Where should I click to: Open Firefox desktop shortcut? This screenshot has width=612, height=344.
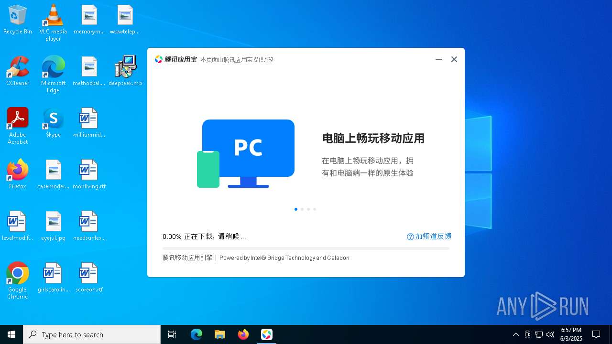click(x=18, y=174)
